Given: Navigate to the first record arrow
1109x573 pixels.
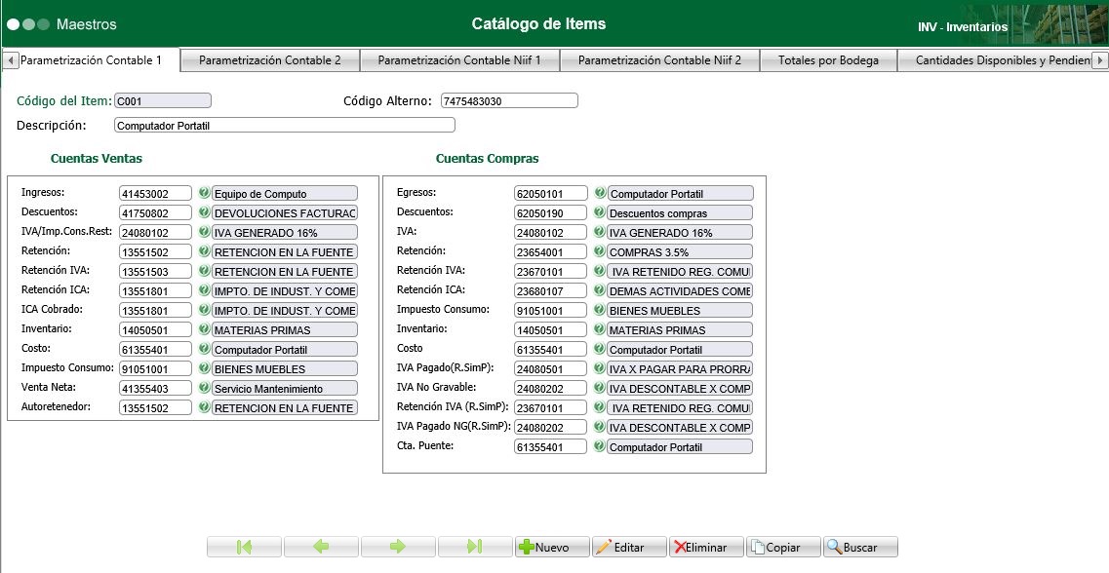Looking at the screenshot, I should 244,547.
